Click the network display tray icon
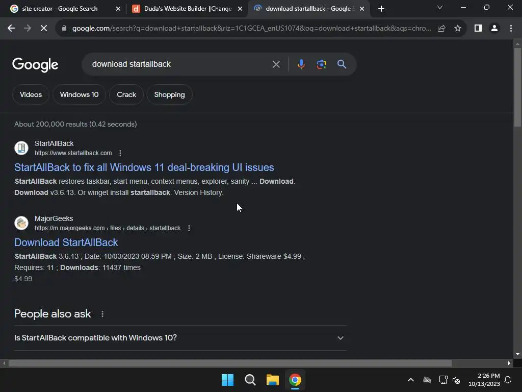 tap(443, 380)
